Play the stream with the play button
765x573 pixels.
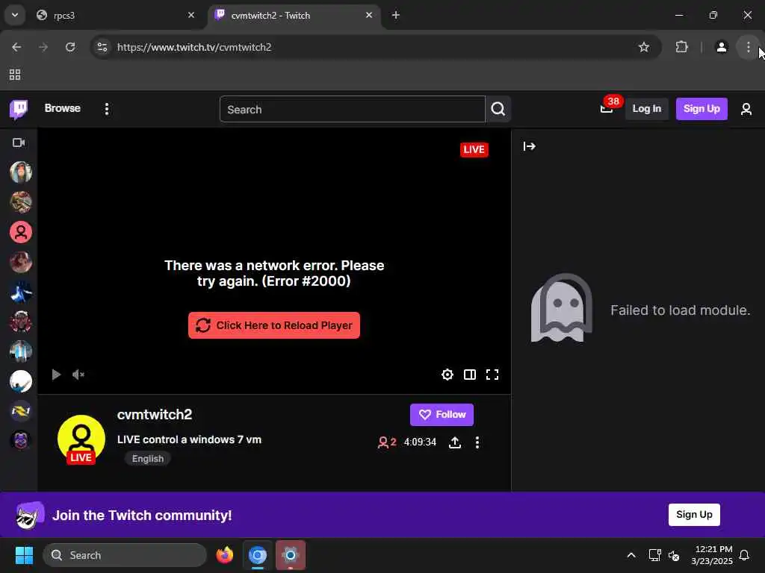click(x=56, y=375)
